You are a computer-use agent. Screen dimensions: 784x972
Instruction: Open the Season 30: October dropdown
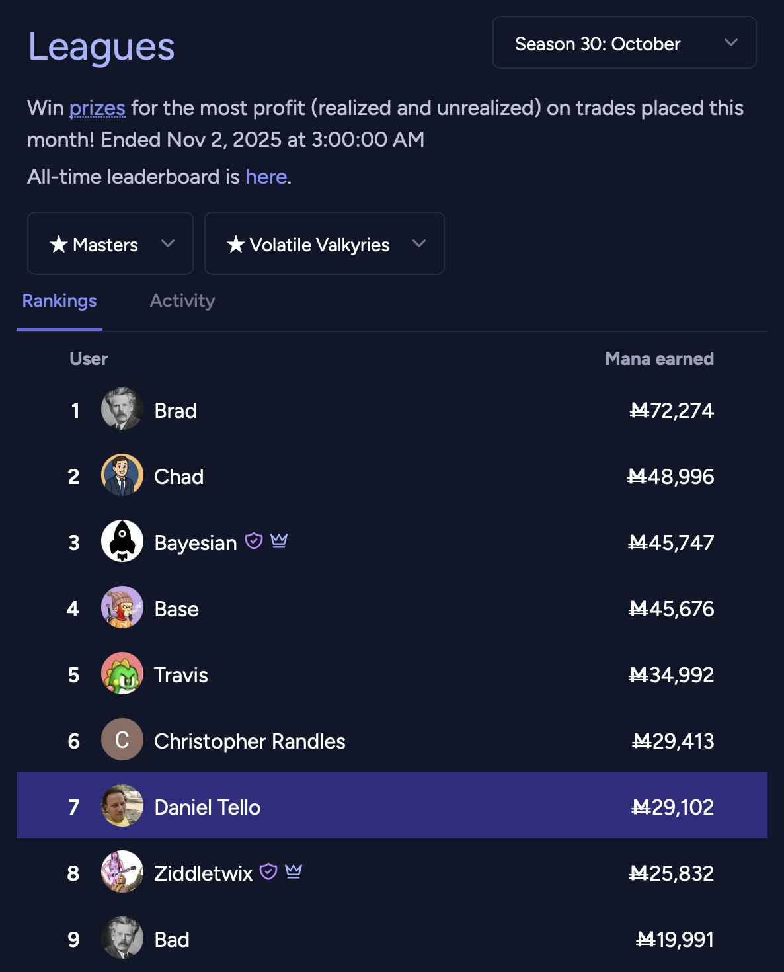[624, 43]
